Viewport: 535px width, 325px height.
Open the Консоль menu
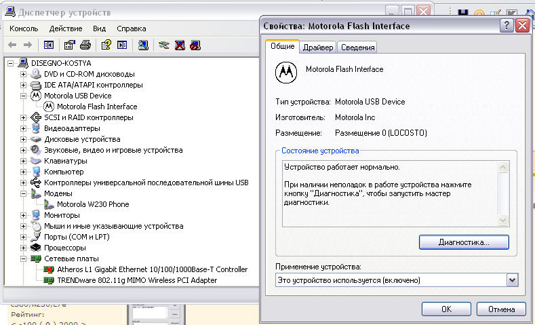(24, 28)
